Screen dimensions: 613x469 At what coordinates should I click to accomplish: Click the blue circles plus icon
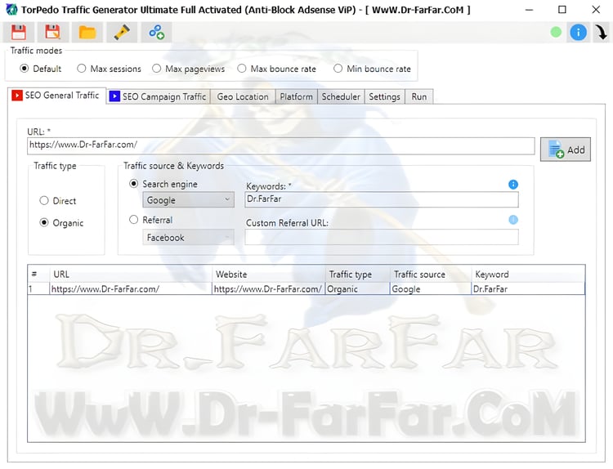[x=156, y=32]
